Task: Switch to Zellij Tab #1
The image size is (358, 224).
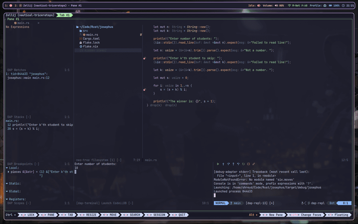Action: click(64, 15)
